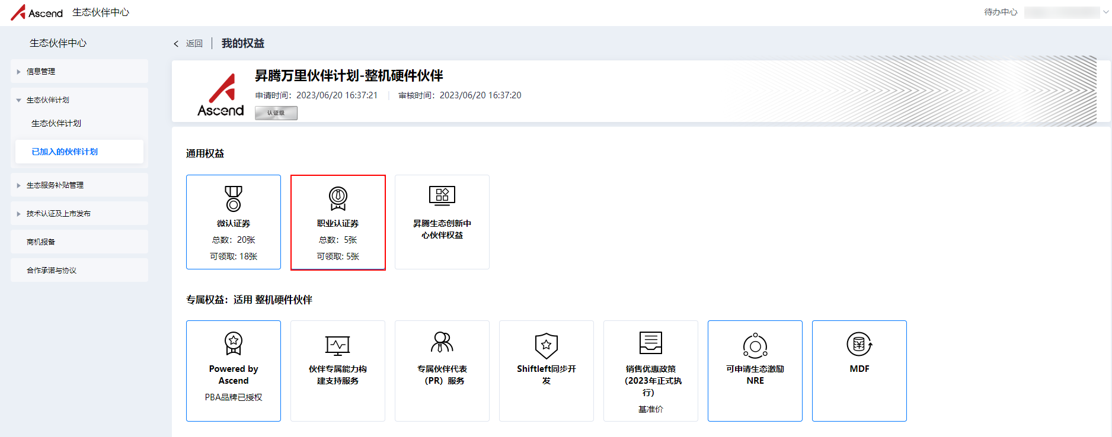Click 生态伙伴中心 sidebar heading
Screen dimensions: 1112x437
58,43
